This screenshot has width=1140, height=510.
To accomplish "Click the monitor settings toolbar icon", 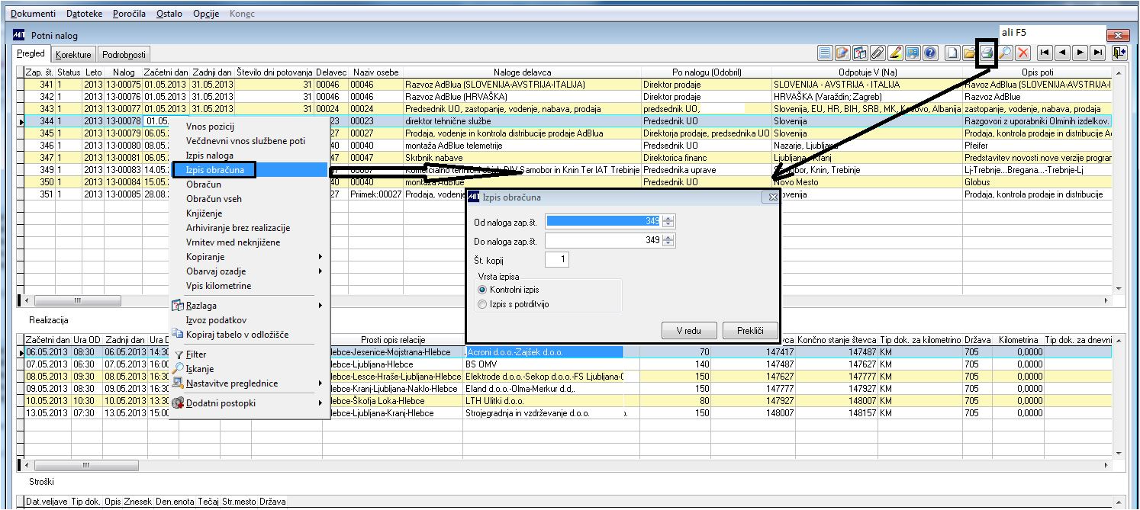I will [x=913, y=53].
